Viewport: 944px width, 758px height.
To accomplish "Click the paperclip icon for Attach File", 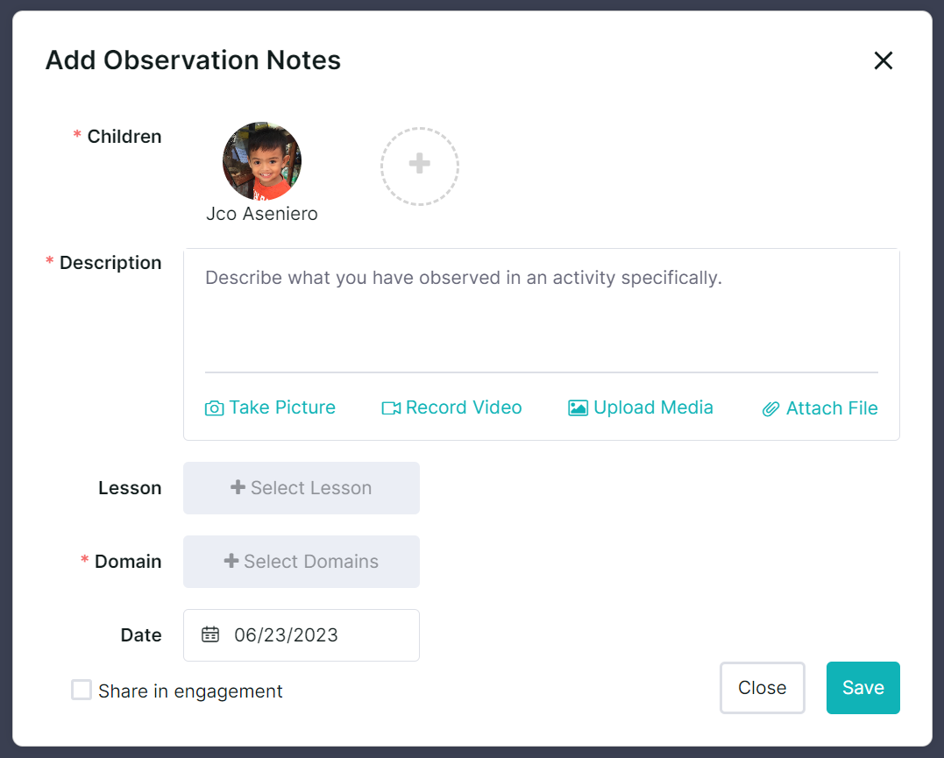I will click(x=771, y=409).
